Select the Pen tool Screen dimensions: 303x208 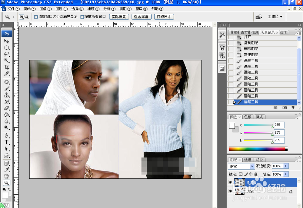(x=7, y=136)
